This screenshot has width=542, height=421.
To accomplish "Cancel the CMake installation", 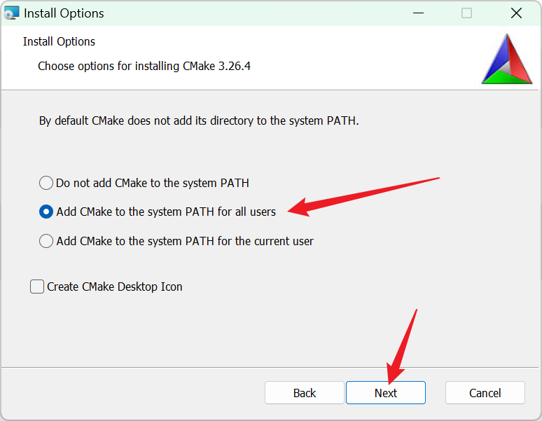I will click(485, 393).
